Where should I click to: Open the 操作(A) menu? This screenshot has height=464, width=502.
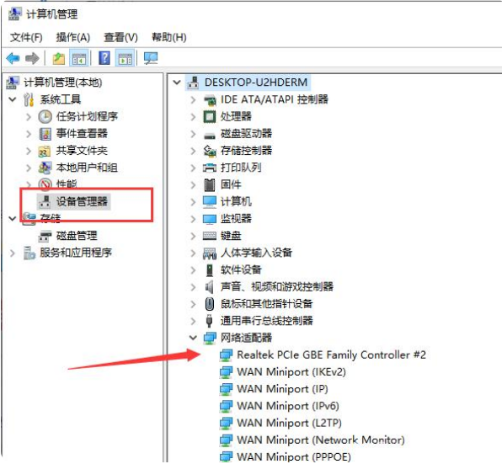pyautogui.click(x=73, y=37)
